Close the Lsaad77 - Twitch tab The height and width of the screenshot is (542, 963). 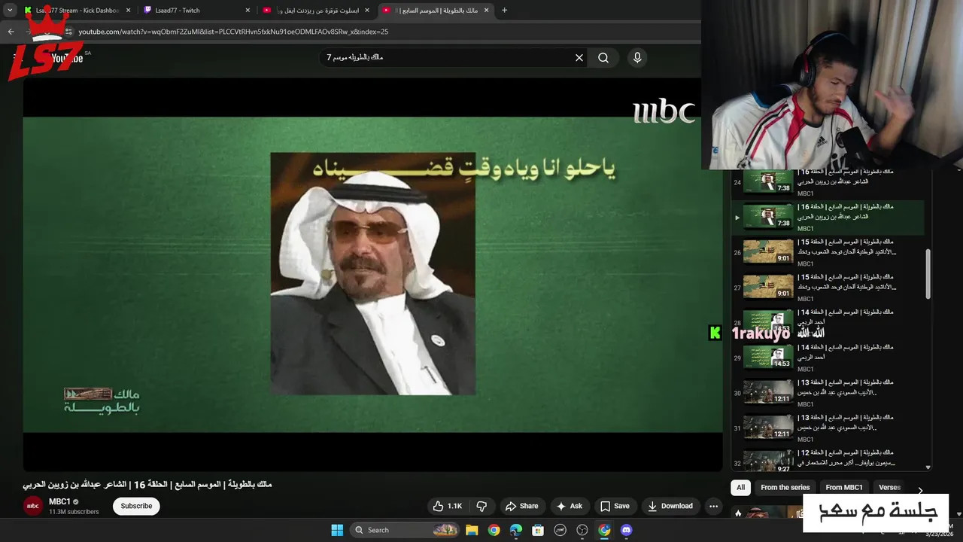(x=248, y=11)
